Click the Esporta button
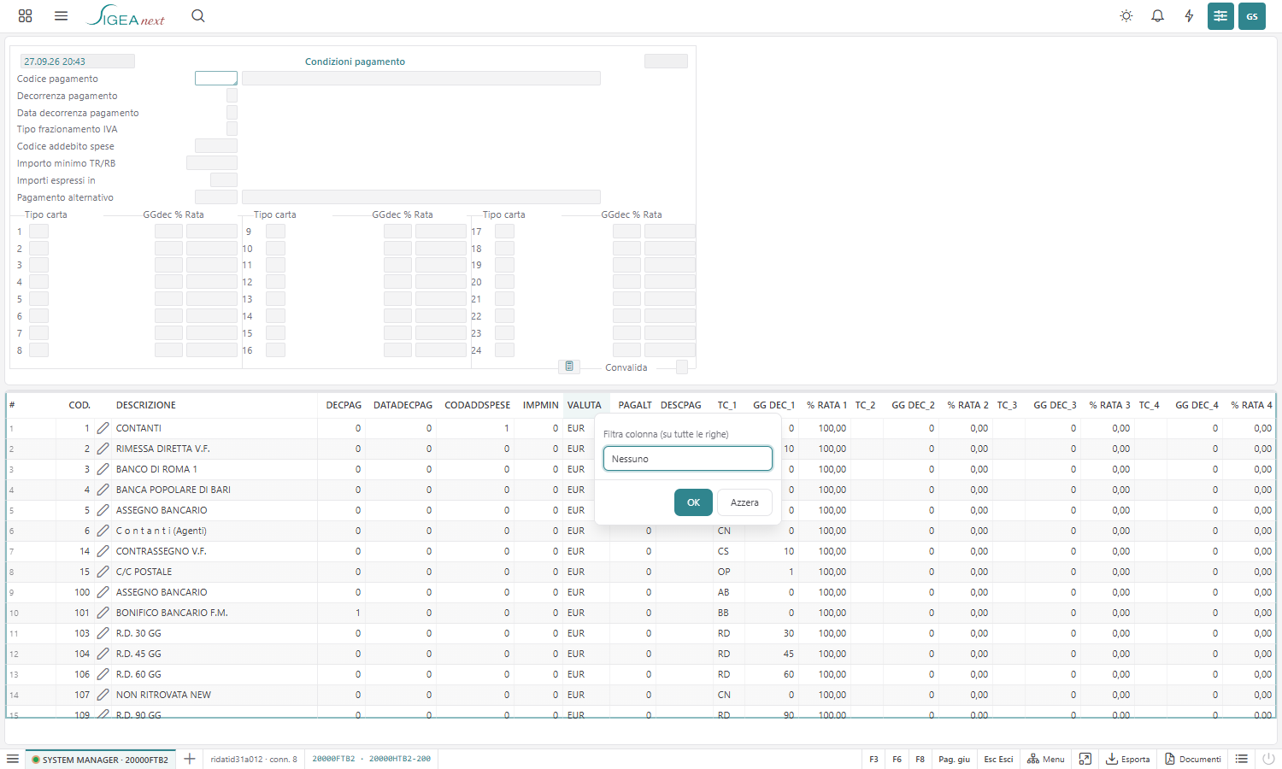This screenshot has width=1282, height=769. 1128,759
